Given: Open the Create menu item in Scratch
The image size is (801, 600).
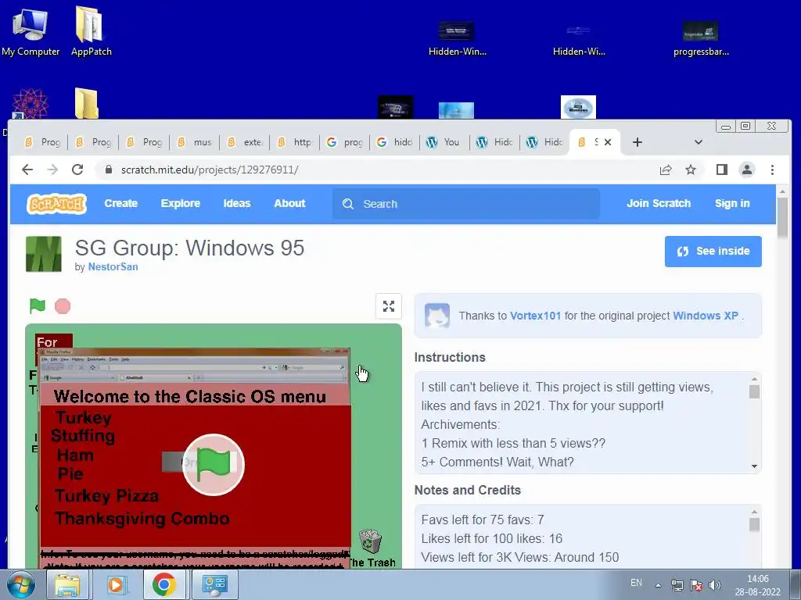Looking at the screenshot, I should point(121,203).
